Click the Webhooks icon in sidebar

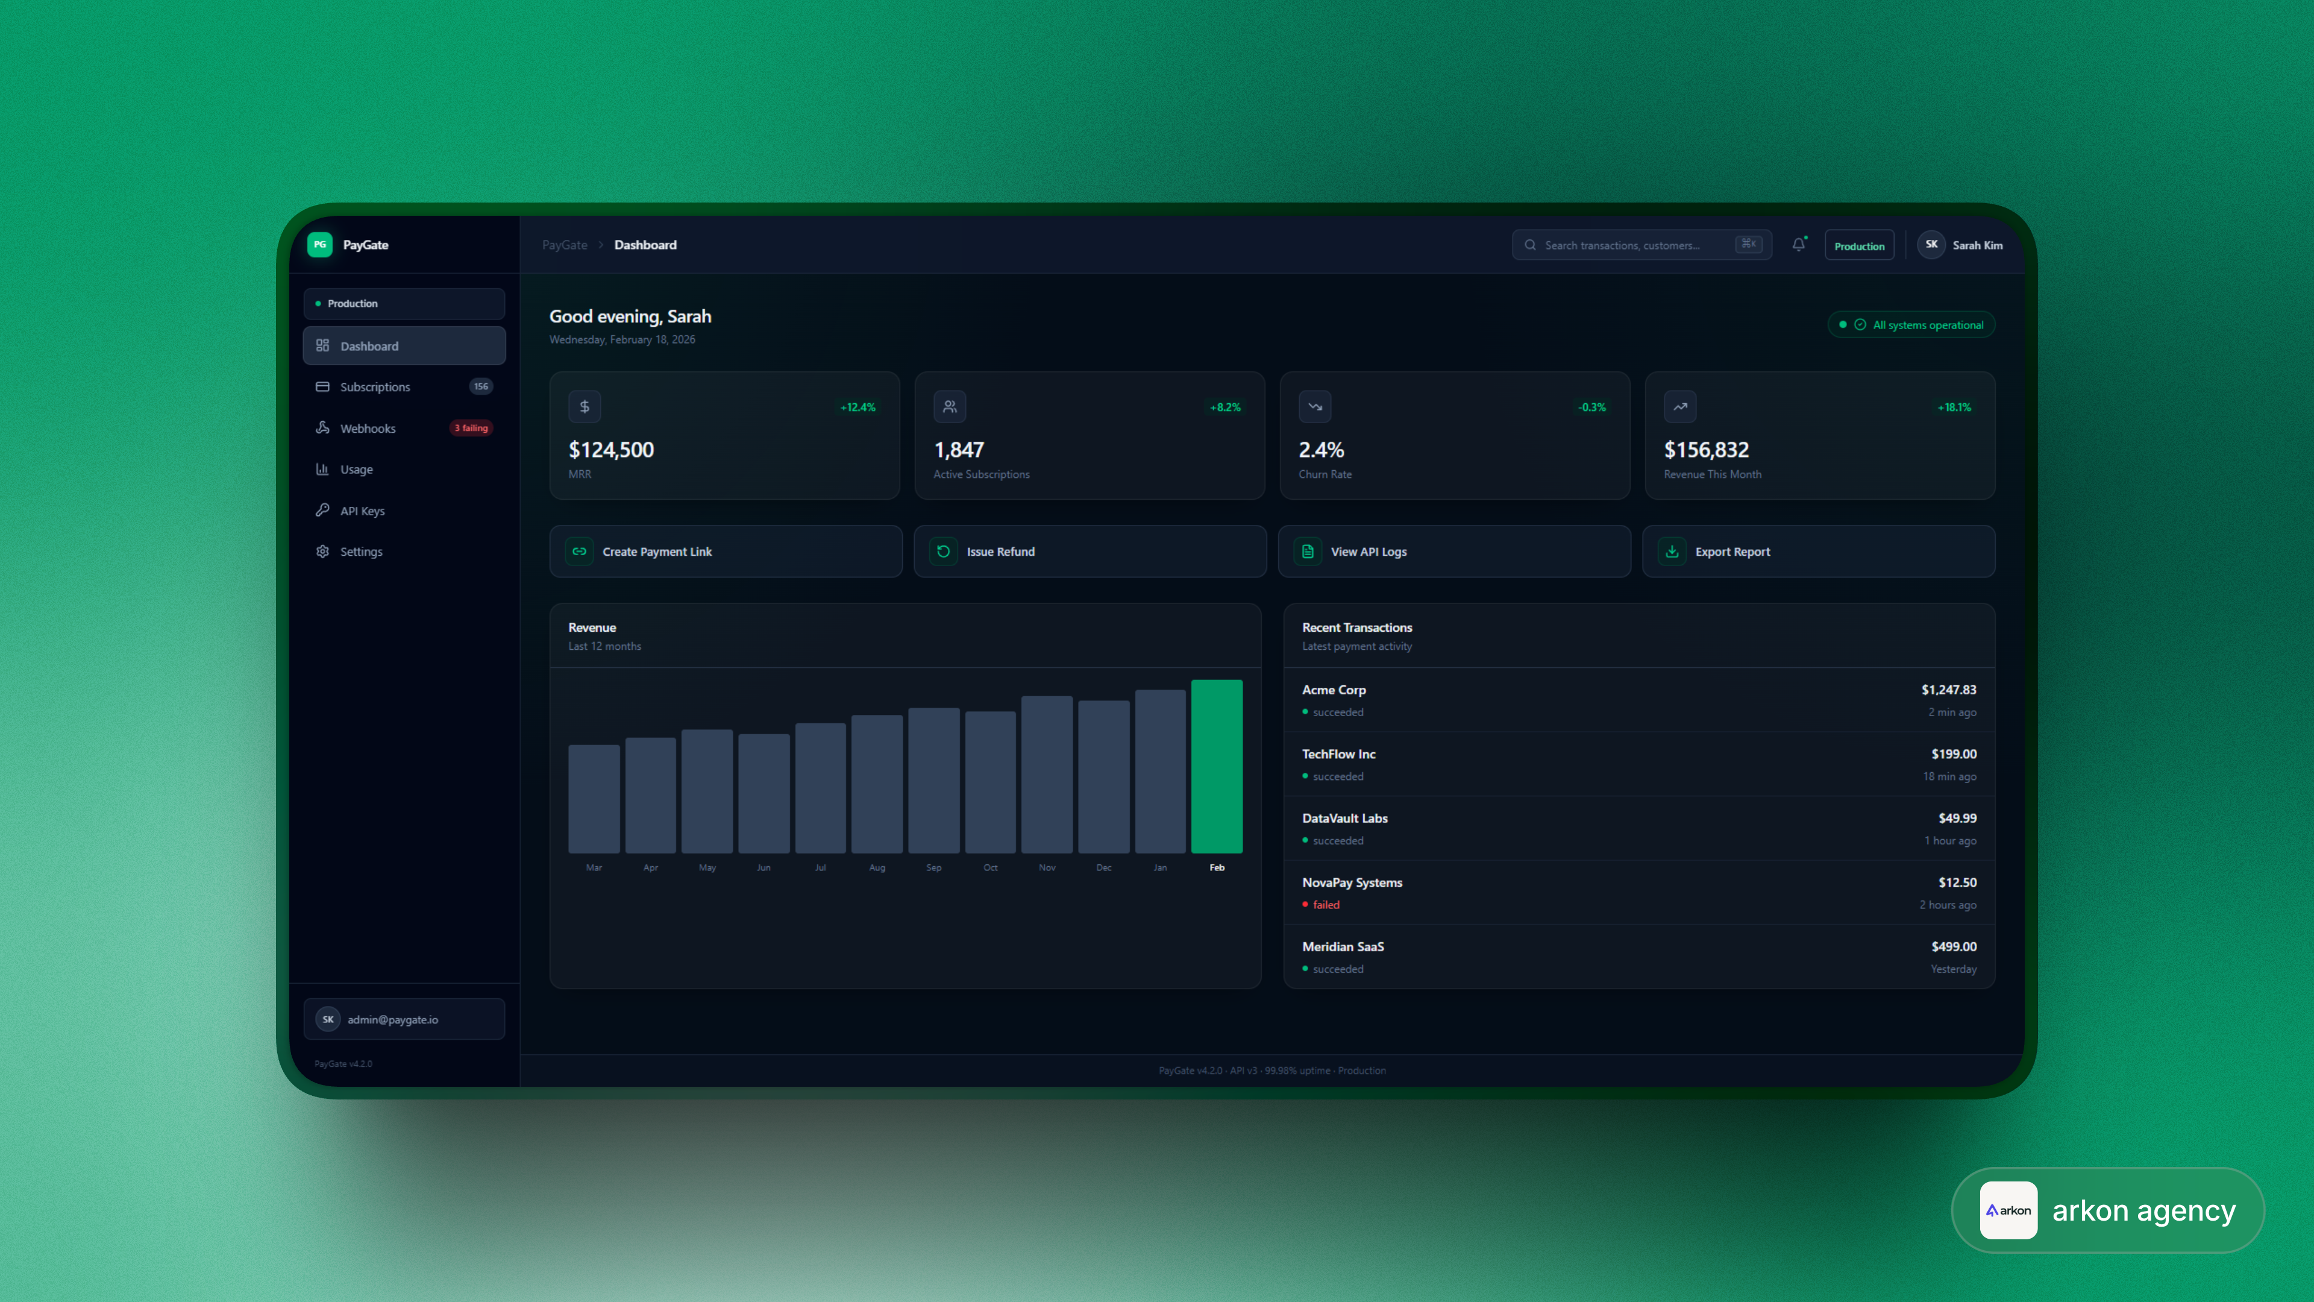(x=322, y=428)
